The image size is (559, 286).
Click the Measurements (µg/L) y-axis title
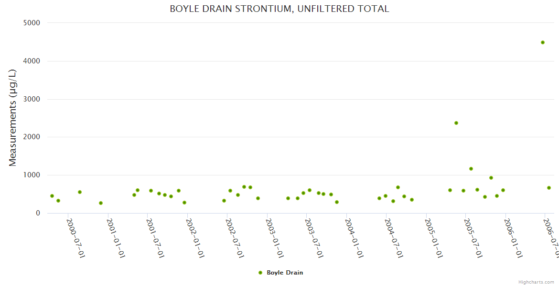click(x=13, y=118)
